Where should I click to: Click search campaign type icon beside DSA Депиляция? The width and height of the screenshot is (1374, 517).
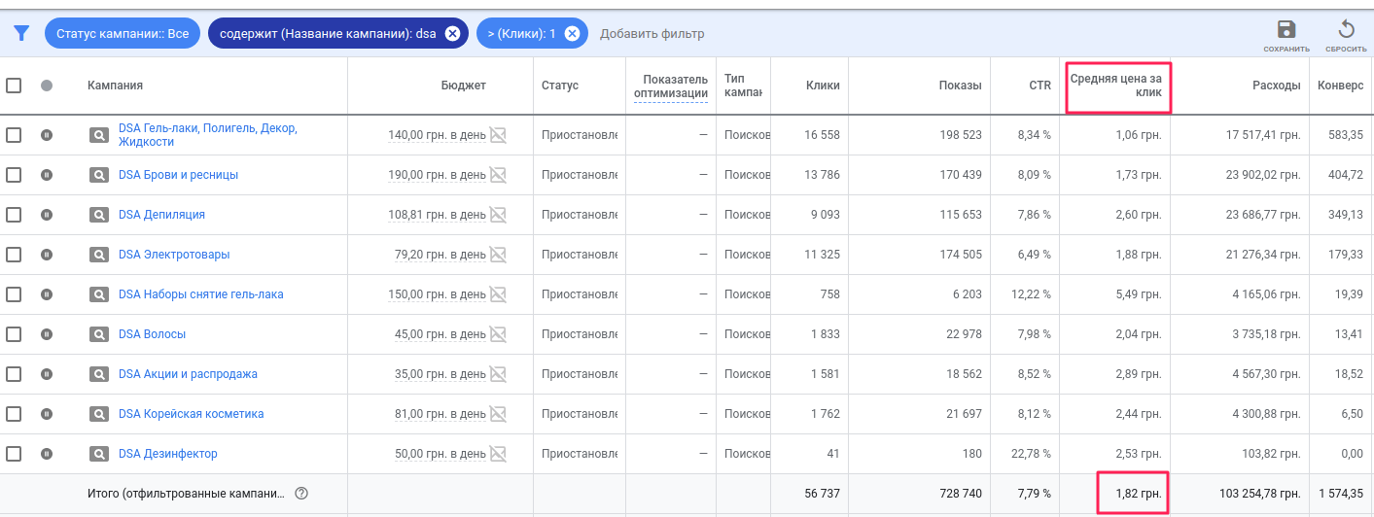tap(98, 215)
